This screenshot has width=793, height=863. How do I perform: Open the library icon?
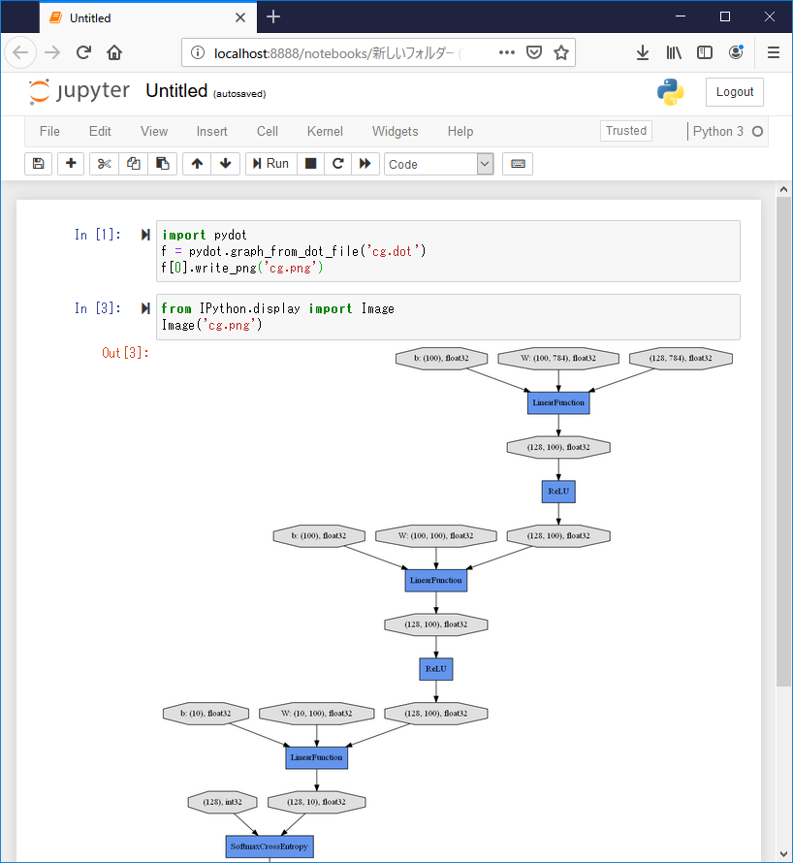pyautogui.click(x=674, y=52)
